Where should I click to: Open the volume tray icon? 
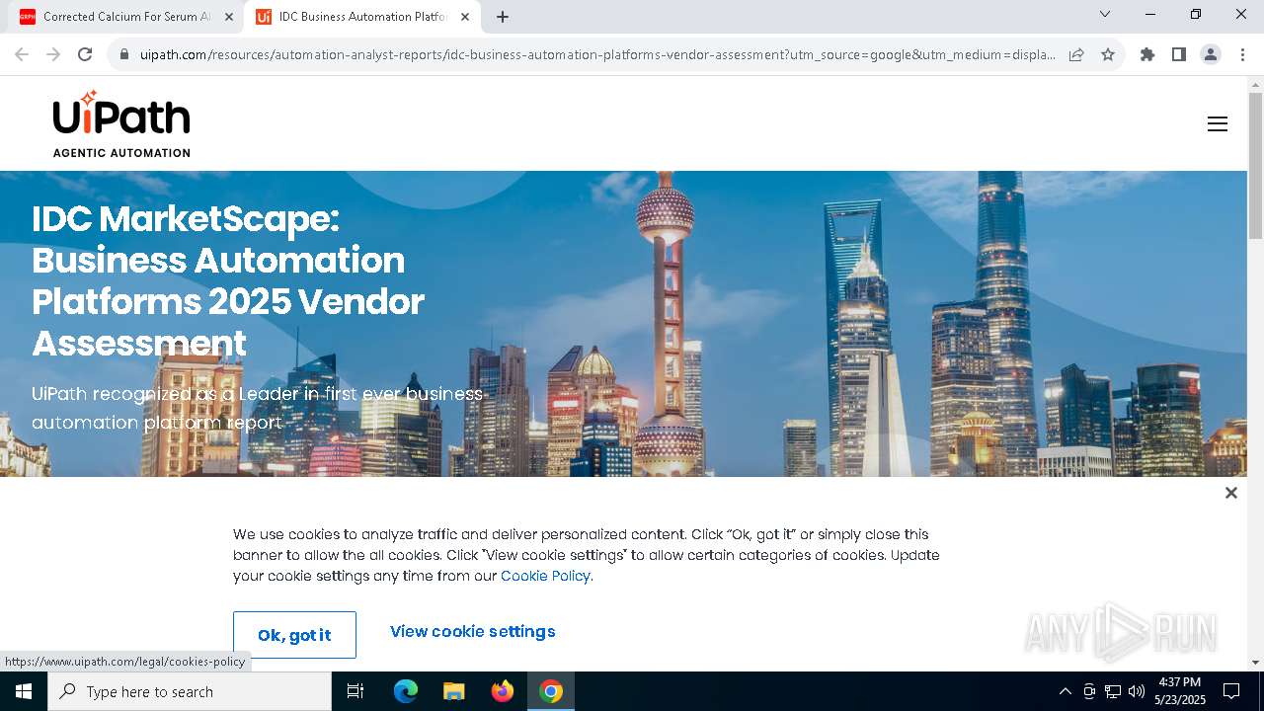1137,691
